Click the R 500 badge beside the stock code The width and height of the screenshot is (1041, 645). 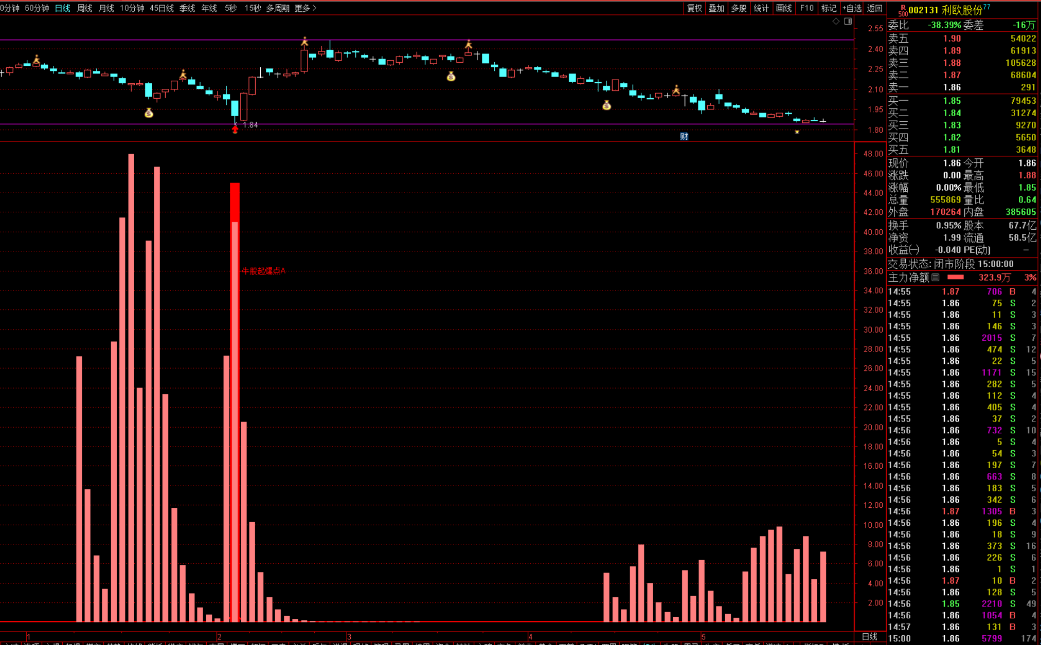click(903, 10)
